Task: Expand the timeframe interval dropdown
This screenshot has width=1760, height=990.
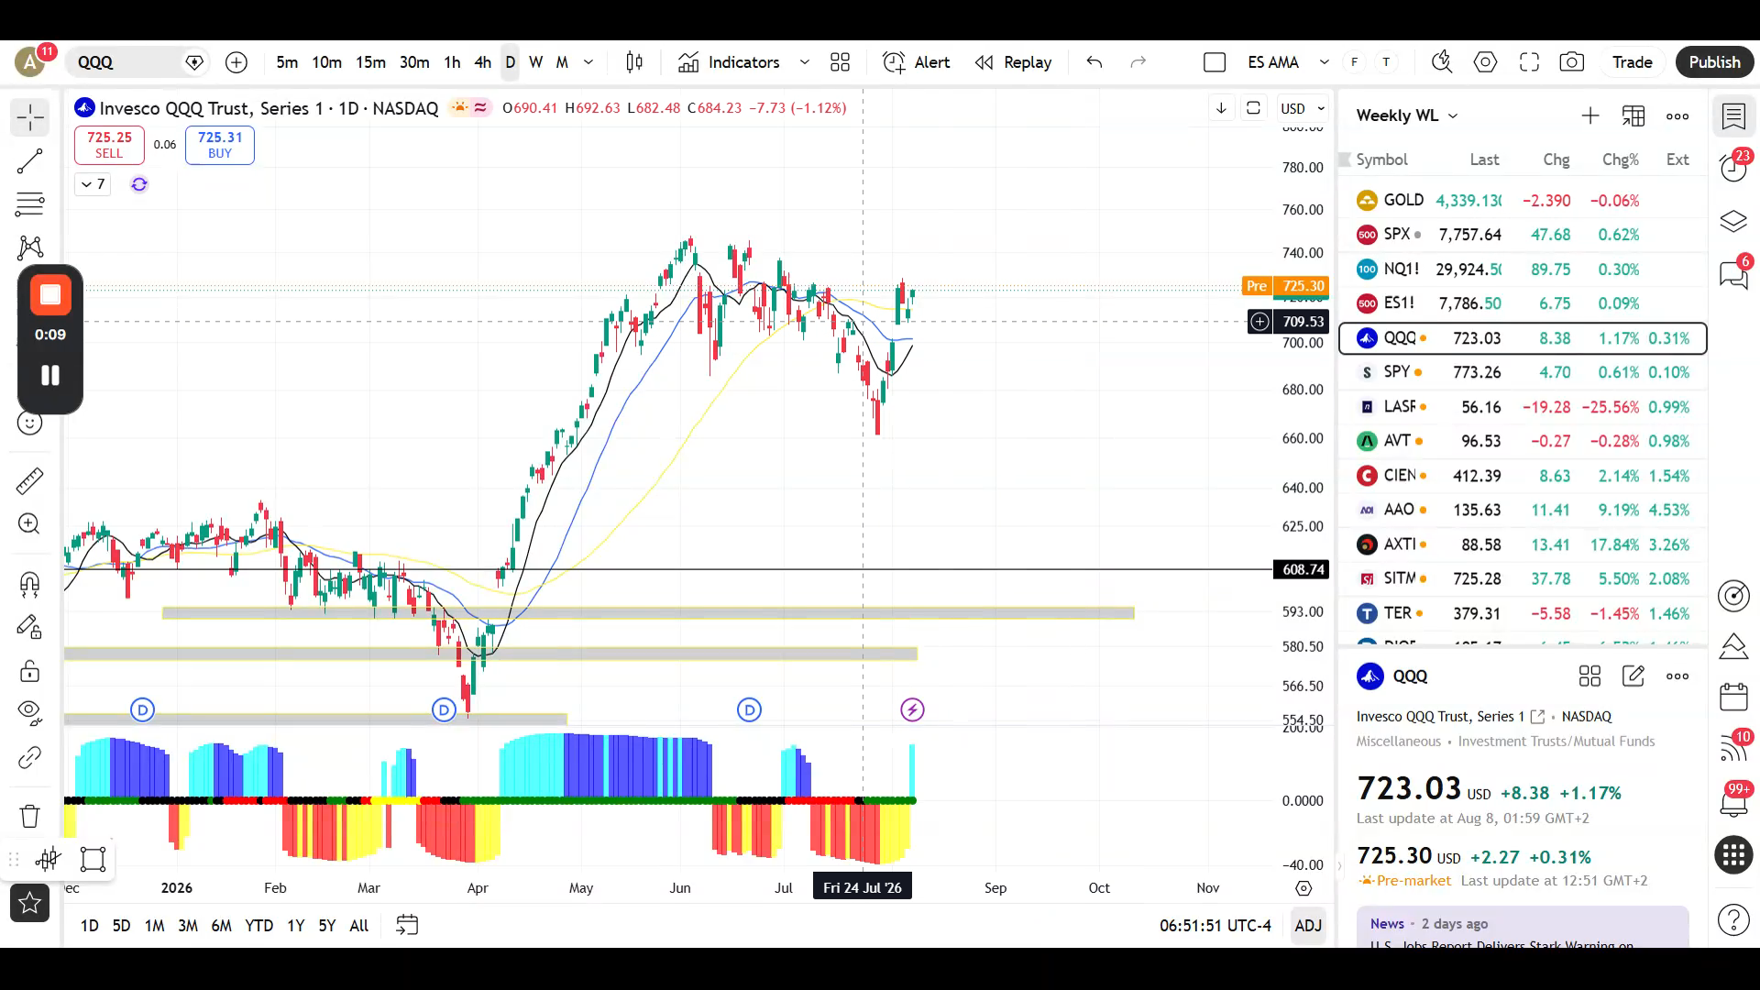Action: 588,62
